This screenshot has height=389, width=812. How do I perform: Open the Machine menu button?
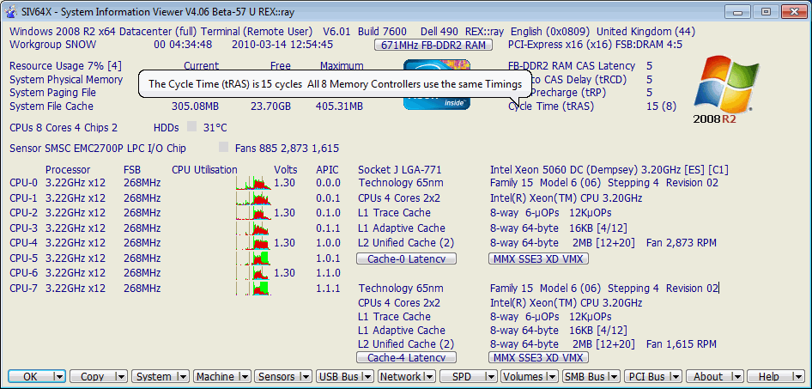[x=216, y=377]
